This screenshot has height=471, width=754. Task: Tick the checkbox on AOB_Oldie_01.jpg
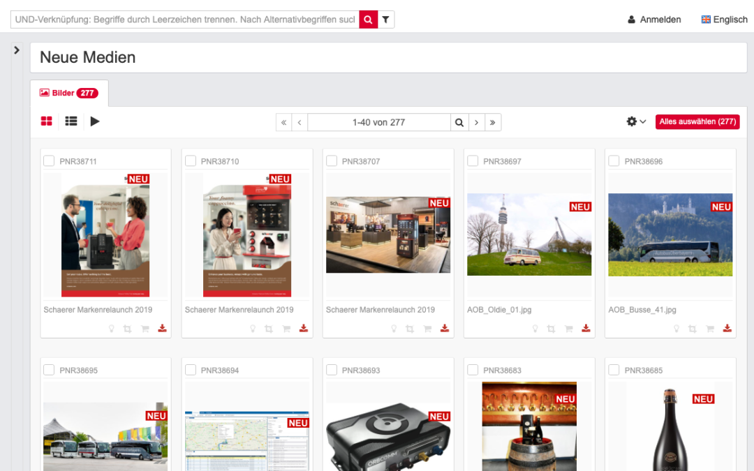[x=473, y=160]
